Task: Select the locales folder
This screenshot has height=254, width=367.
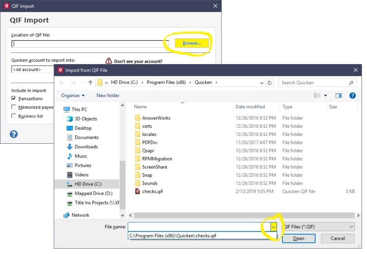Action: 149,134
